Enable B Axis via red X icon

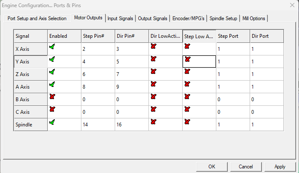52,97
